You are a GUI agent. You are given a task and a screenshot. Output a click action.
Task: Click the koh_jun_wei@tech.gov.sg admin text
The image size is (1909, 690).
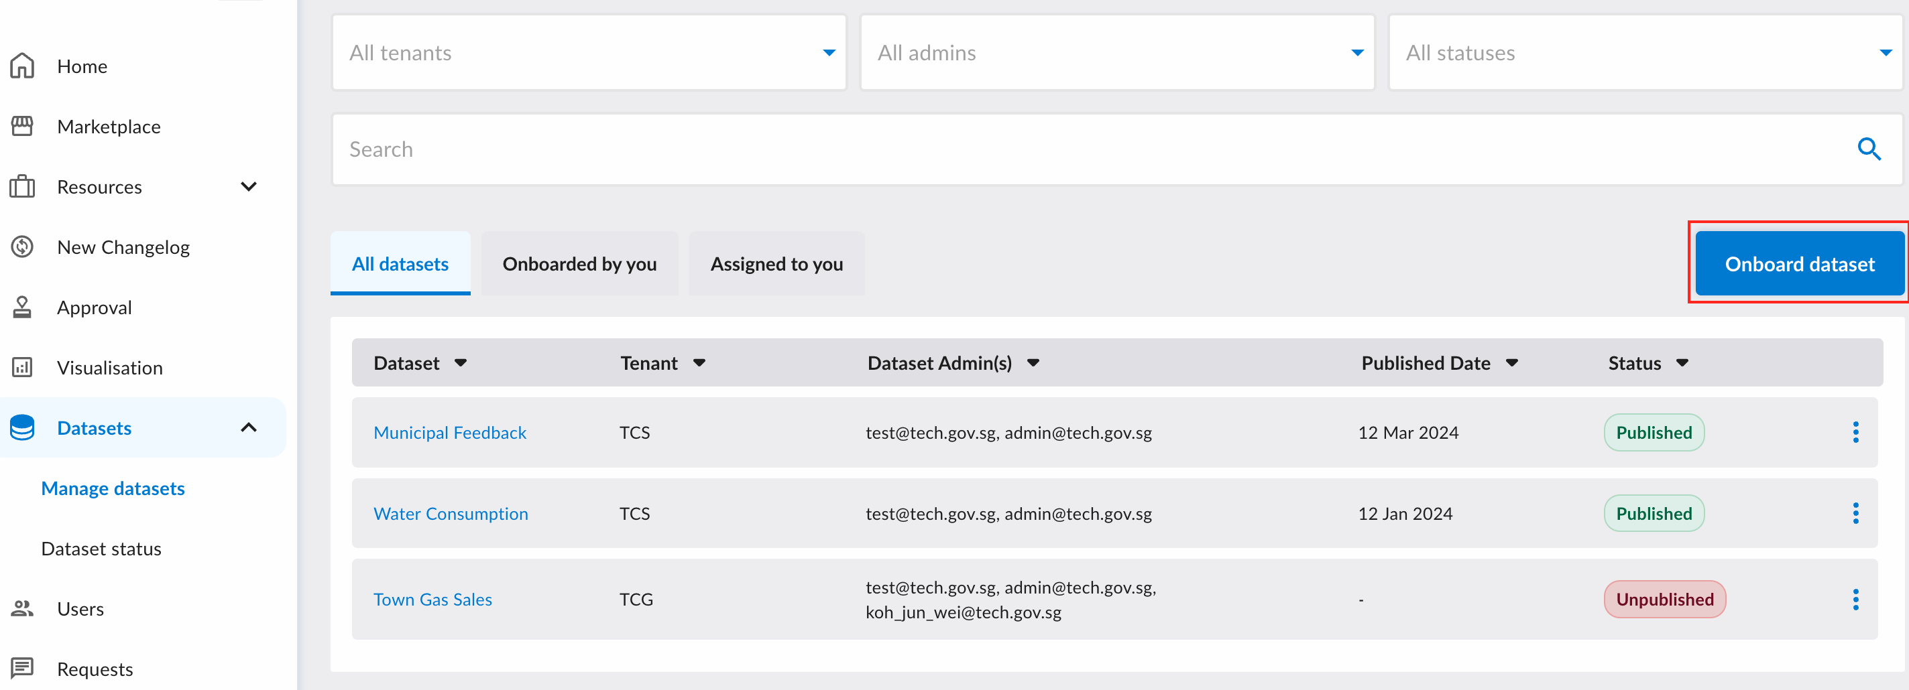(964, 612)
